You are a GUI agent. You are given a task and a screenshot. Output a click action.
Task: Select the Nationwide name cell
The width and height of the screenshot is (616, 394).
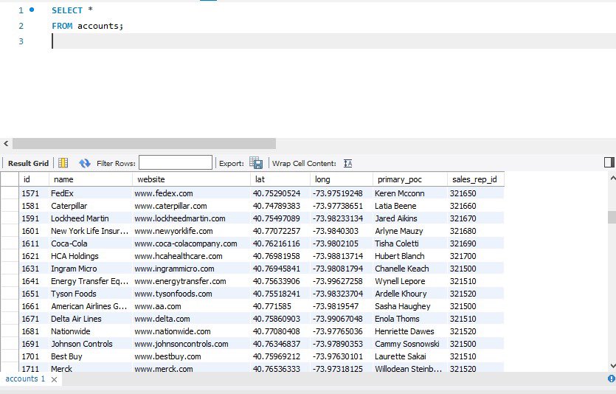pos(91,331)
